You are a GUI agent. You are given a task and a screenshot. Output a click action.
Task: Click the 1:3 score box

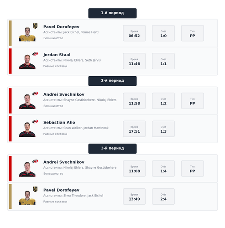click(163, 129)
